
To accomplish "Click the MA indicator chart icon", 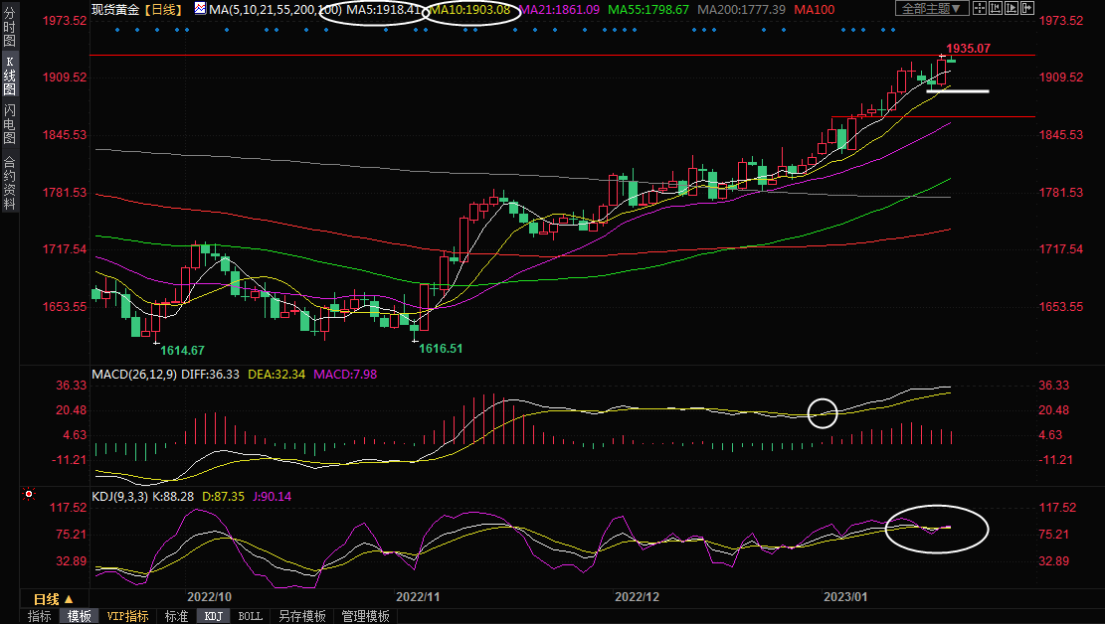I will (x=201, y=9).
